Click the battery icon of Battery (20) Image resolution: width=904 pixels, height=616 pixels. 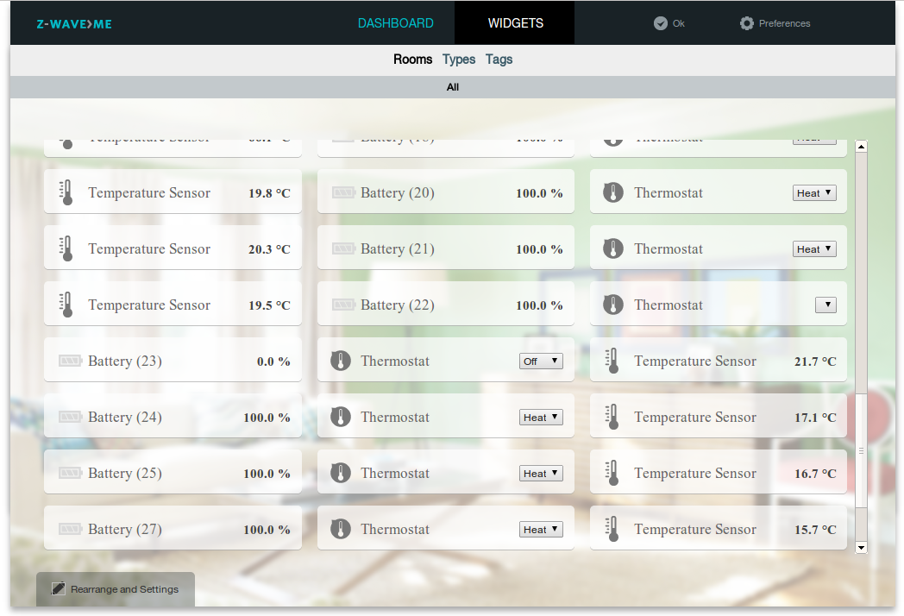(x=343, y=192)
